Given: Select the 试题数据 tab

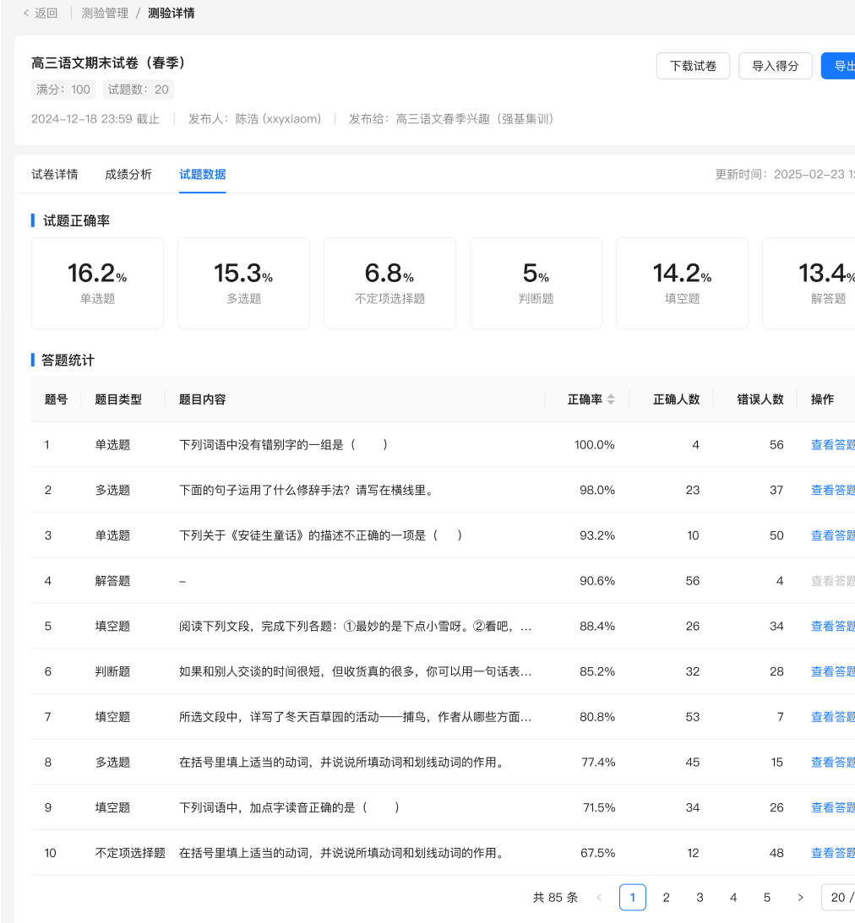Looking at the screenshot, I should click(x=203, y=174).
